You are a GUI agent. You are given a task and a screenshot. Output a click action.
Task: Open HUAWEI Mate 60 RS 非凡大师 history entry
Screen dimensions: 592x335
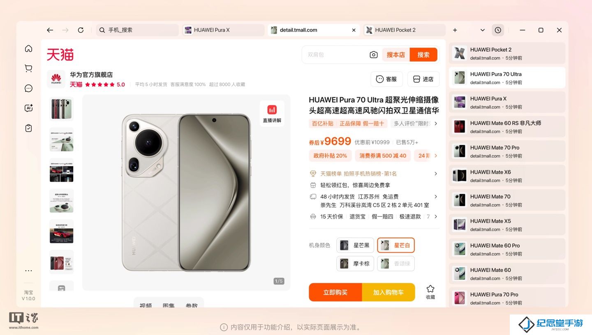click(507, 127)
